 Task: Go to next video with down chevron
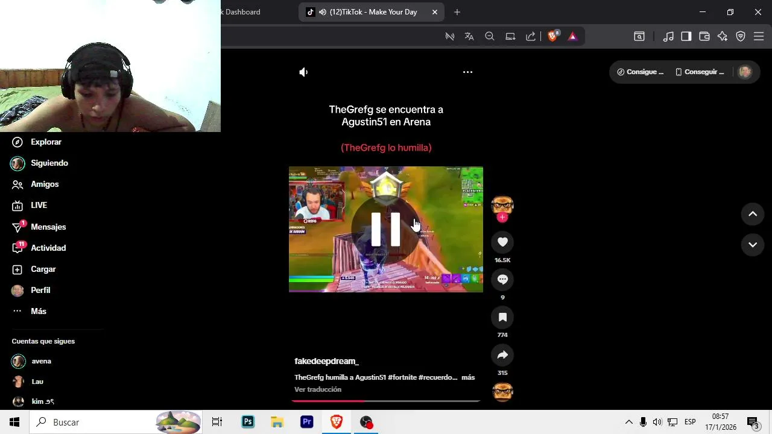pos(753,245)
